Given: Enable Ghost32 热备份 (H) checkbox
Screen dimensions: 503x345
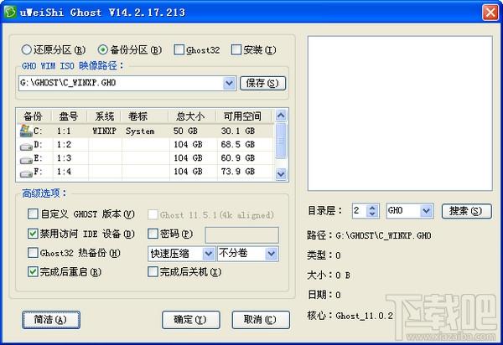Looking at the screenshot, I should tap(33, 253).
